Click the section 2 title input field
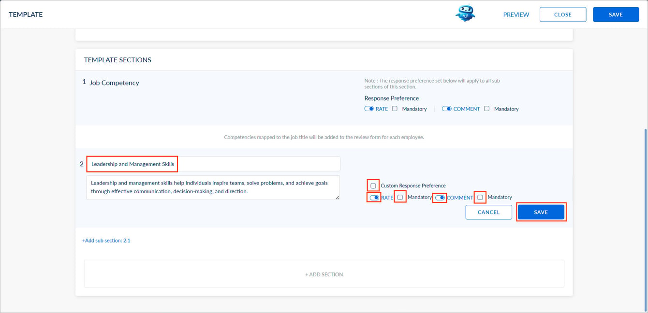This screenshot has height=313, width=648. (213, 164)
